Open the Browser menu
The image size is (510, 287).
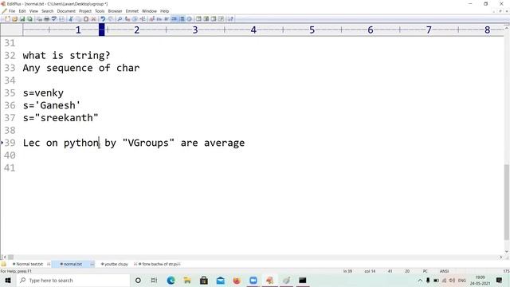click(115, 11)
